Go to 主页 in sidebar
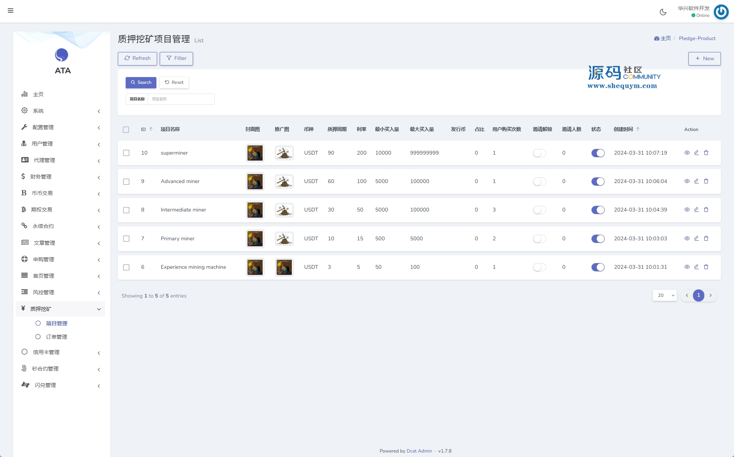This screenshot has width=734, height=457. pyautogui.click(x=38, y=94)
